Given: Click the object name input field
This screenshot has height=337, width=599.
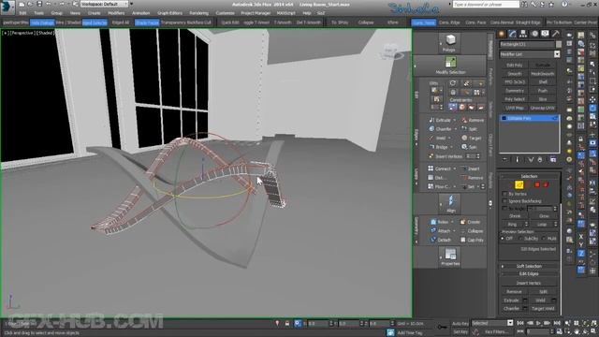Looking at the screenshot, I should pos(527,44).
